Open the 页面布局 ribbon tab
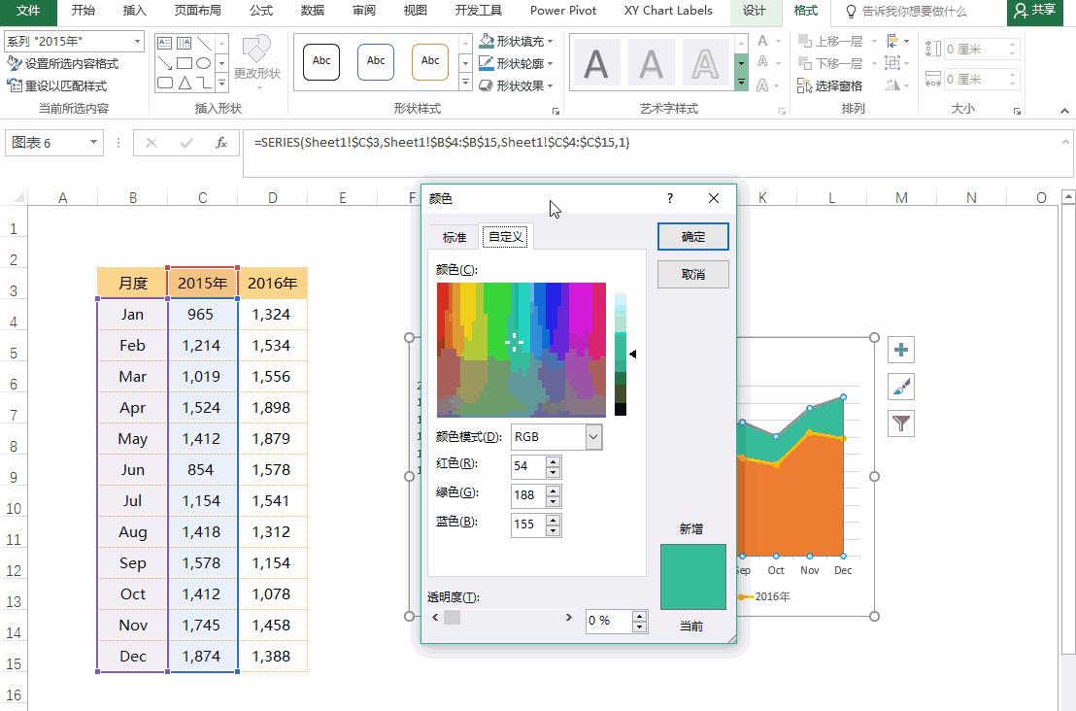The height and width of the screenshot is (711, 1076). pyautogui.click(x=198, y=11)
